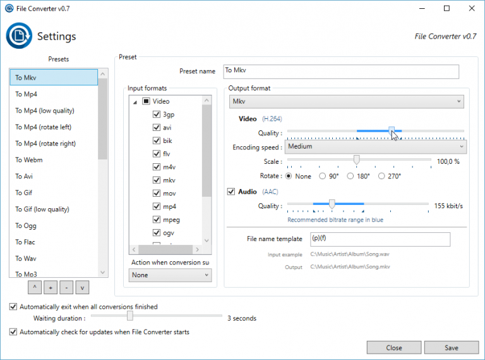Toggle the Audio checkbox
Viewport: 485px width, 360px height.
231,192
